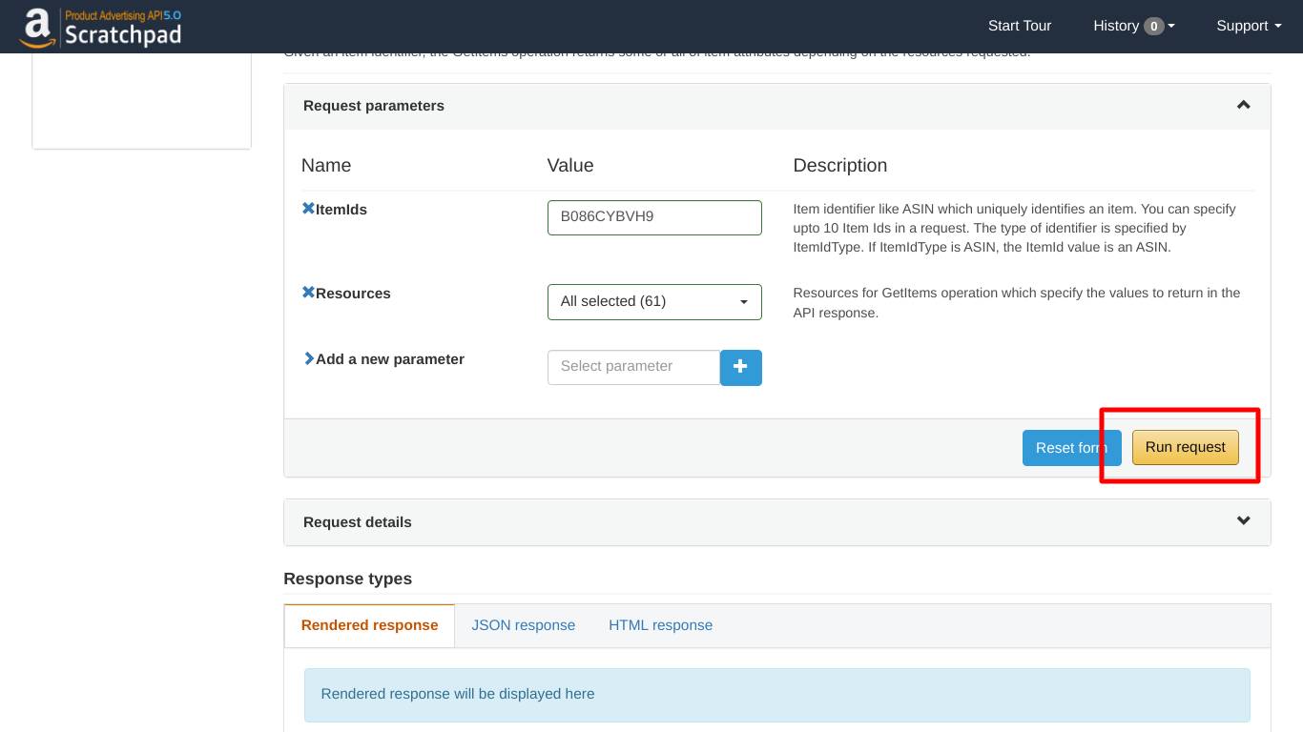Remove the Resources parameter with its X icon
This screenshot has width=1303, height=732.
pos(308,292)
